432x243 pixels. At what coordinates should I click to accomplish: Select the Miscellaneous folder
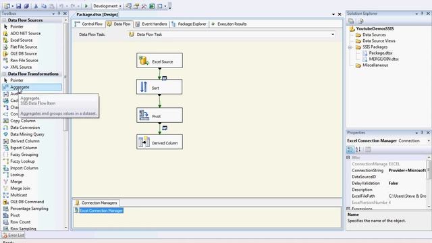(x=375, y=65)
